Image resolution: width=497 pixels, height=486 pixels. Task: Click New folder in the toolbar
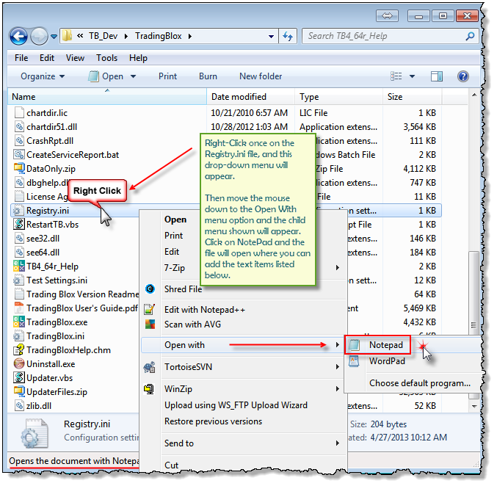click(x=261, y=76)
